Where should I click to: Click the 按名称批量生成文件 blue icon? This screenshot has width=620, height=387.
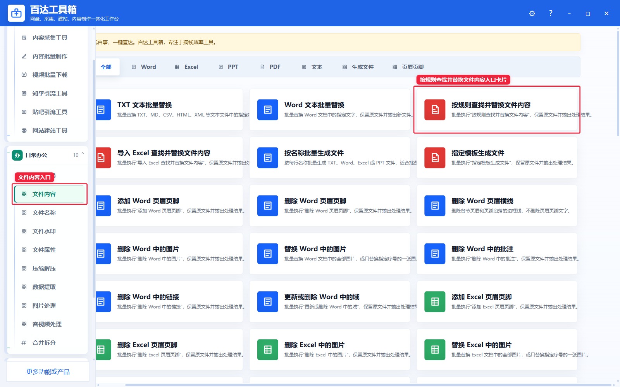click(x=268, y=158)
